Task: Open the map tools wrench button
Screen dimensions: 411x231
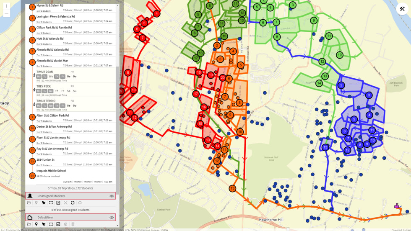Action: (x=403, y=9)
